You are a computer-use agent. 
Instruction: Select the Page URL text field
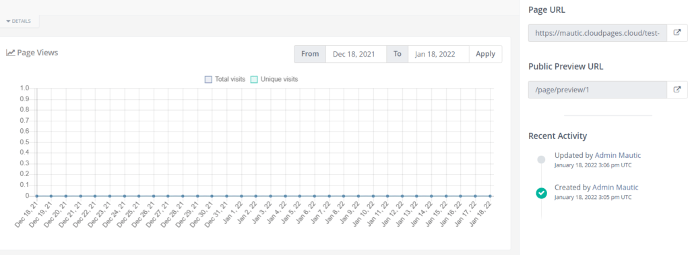pos(598,32)
